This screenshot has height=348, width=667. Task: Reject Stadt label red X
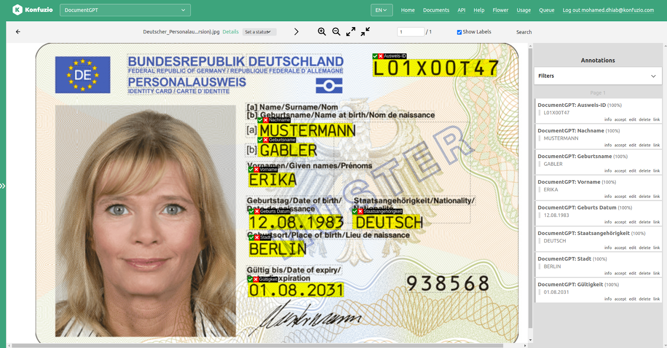click(257, 237)
